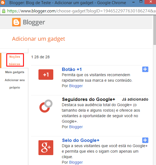Click the Blogger favicon in the title bar
Image resolution: width=156 pixels, height=165 pixels.
point(3,2)
